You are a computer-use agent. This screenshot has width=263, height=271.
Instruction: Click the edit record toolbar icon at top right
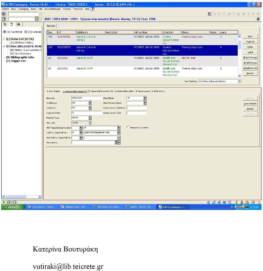pos(209,14)
